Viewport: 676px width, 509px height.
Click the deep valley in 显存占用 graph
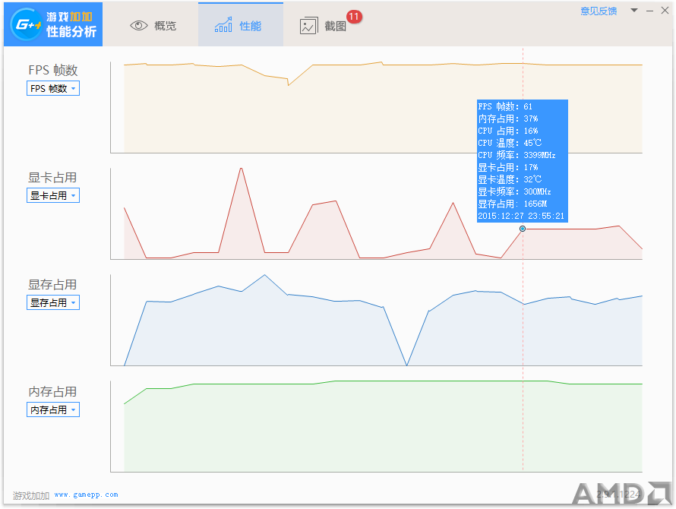[406, 365]
